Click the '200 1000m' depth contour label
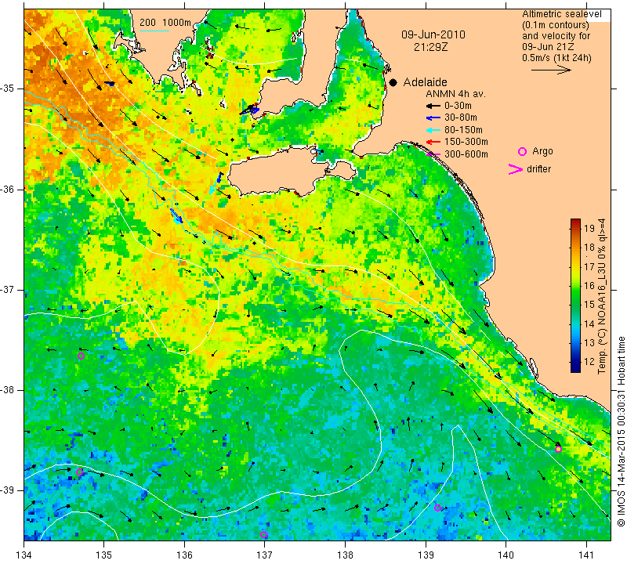The width and height of the screenshot is (627, 564). pyautogui.click(x=165, y=23)
